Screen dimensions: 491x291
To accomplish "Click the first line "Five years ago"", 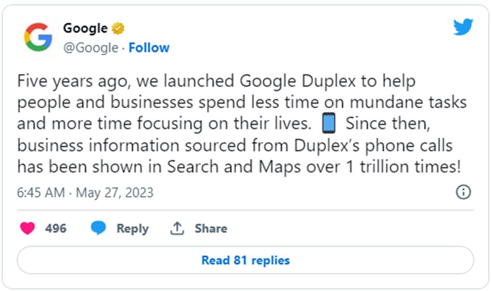I will tap(73, 81).
